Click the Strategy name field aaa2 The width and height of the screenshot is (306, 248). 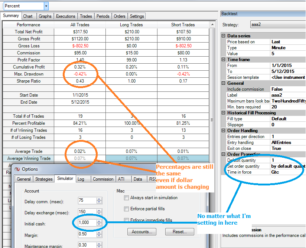[x=278, y=25]
